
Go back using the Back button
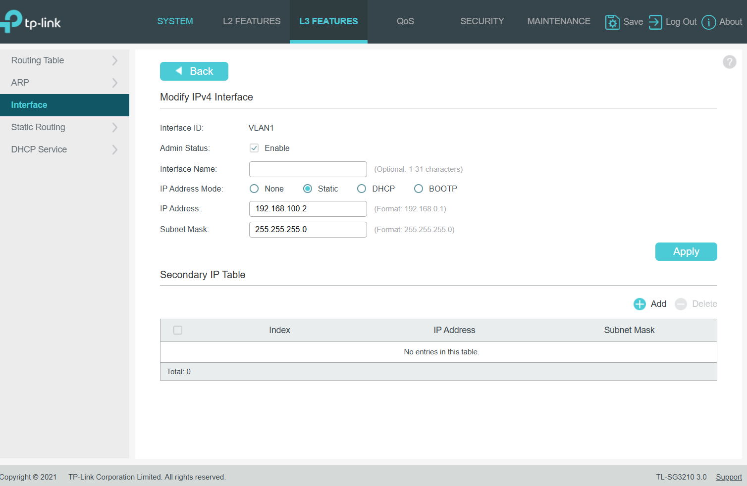pyautogui.click(x=194, y=71)
